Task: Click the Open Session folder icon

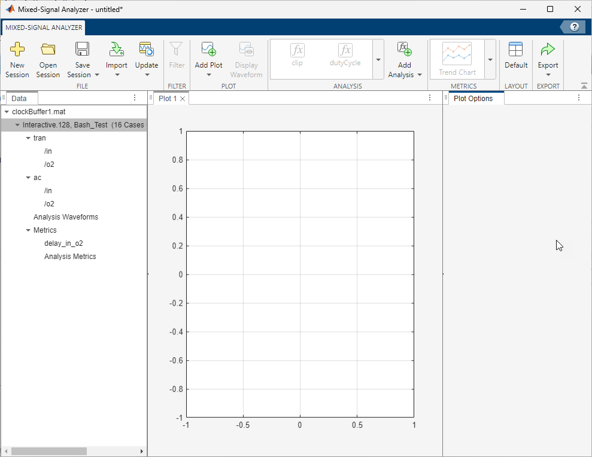Action: tap(48, 50)
